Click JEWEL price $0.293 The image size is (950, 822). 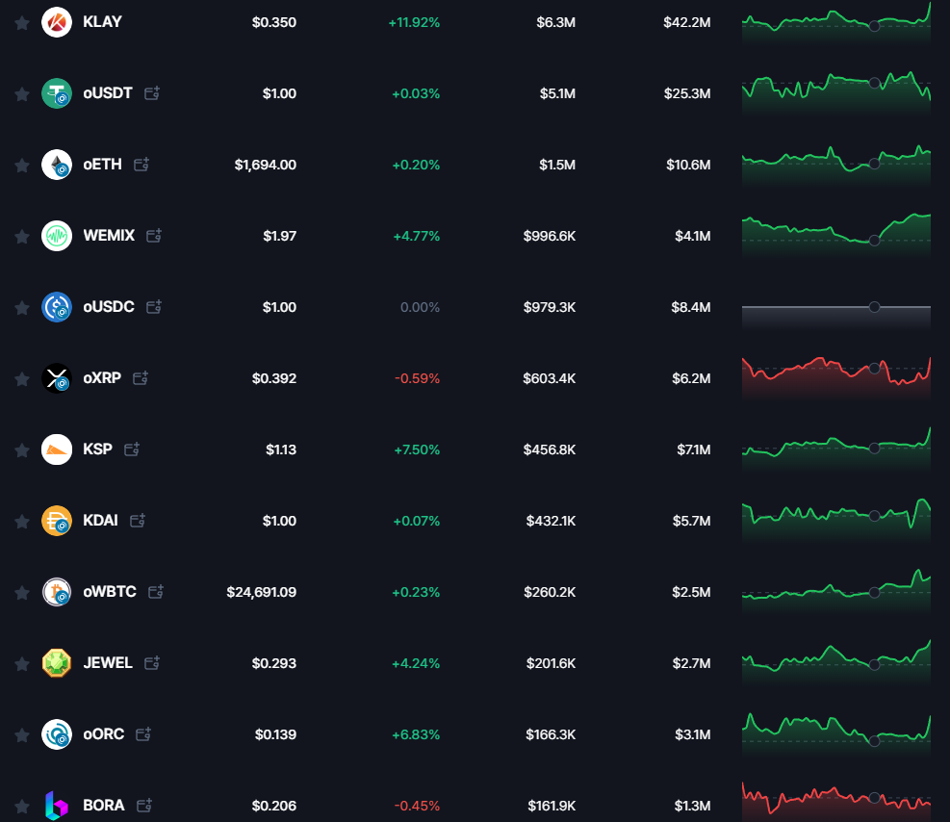274,663
